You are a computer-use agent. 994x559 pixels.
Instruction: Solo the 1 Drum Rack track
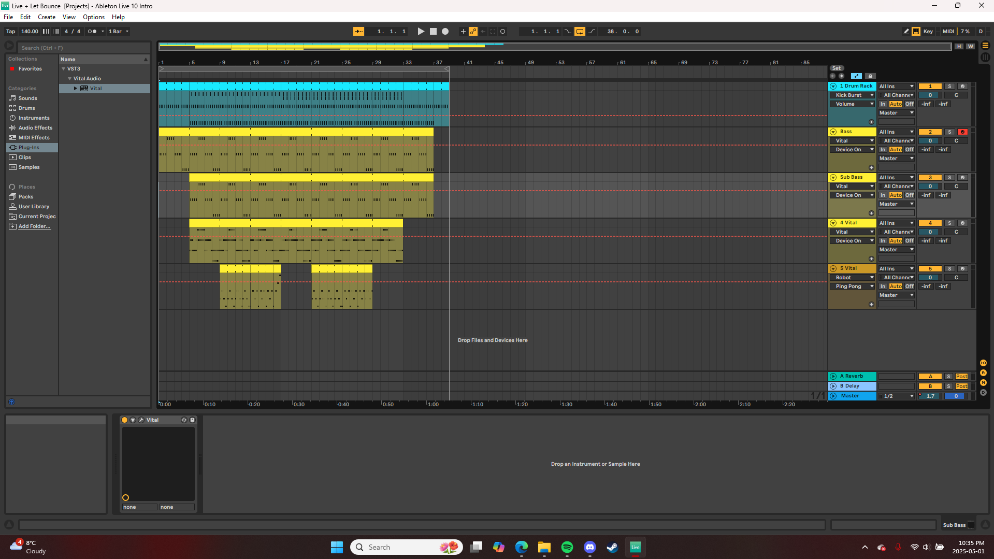point(949,87)
